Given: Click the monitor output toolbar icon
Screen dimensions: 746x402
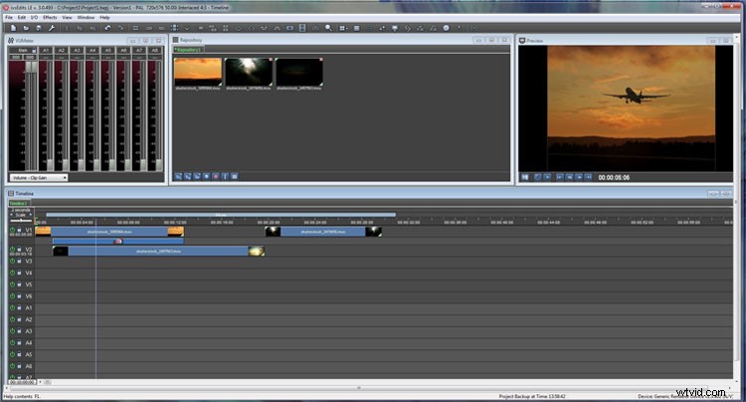Looking at the screenshot, I should [395, 28].
